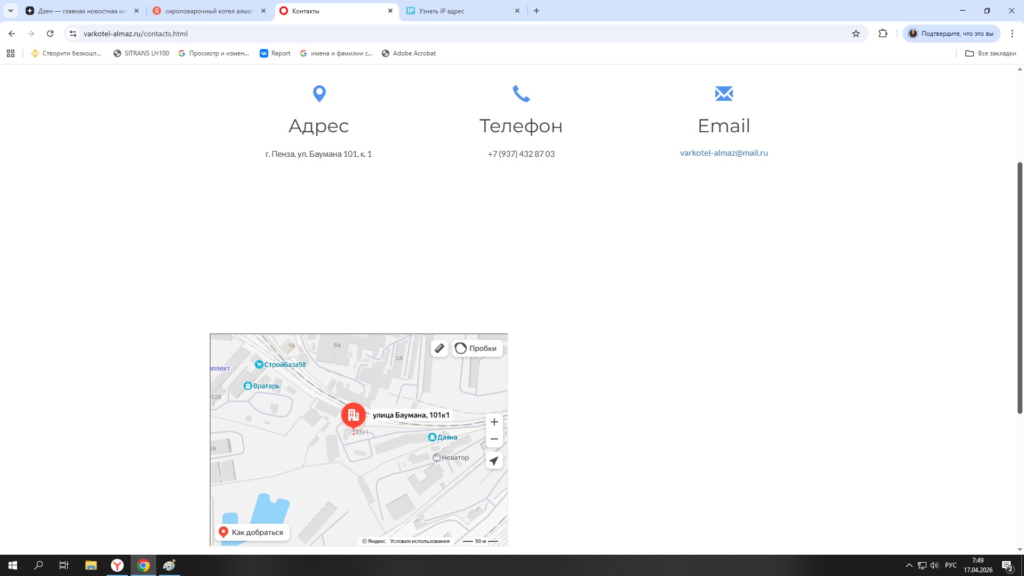The width and height of the screenshot is (1024, 576).
Task: Zoom out the map with minus button
Action: [494, 439]
